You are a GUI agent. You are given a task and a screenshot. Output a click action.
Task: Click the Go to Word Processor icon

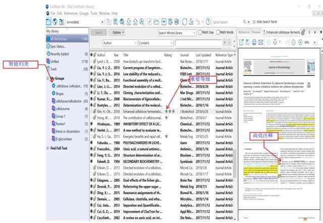click(177, 22)
